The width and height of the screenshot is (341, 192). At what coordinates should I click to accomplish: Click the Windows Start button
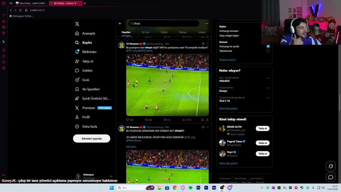pyautogui.click(x=112, y=188)
